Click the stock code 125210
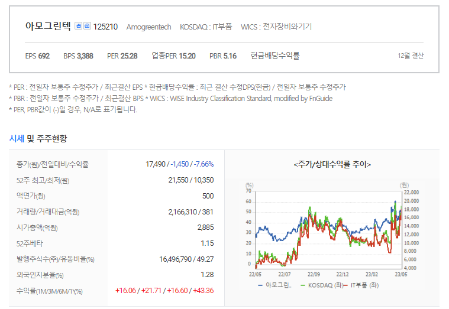Image resolution: width=449 pixels, height=309 pixels. [105, 27]
